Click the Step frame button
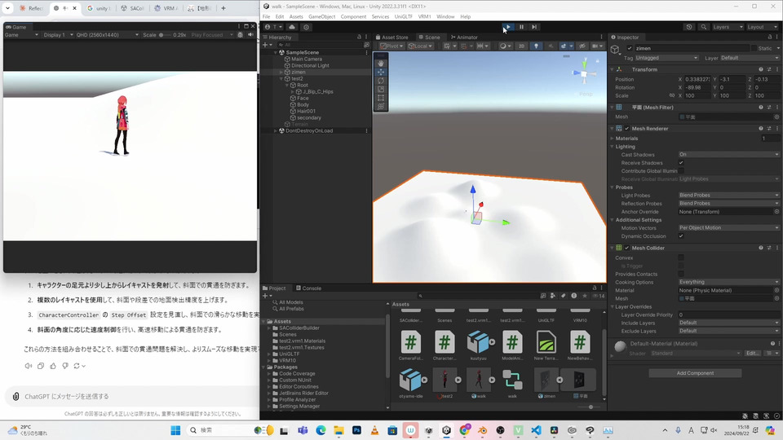The image size is (783, 440). click(x=534, y=27)
